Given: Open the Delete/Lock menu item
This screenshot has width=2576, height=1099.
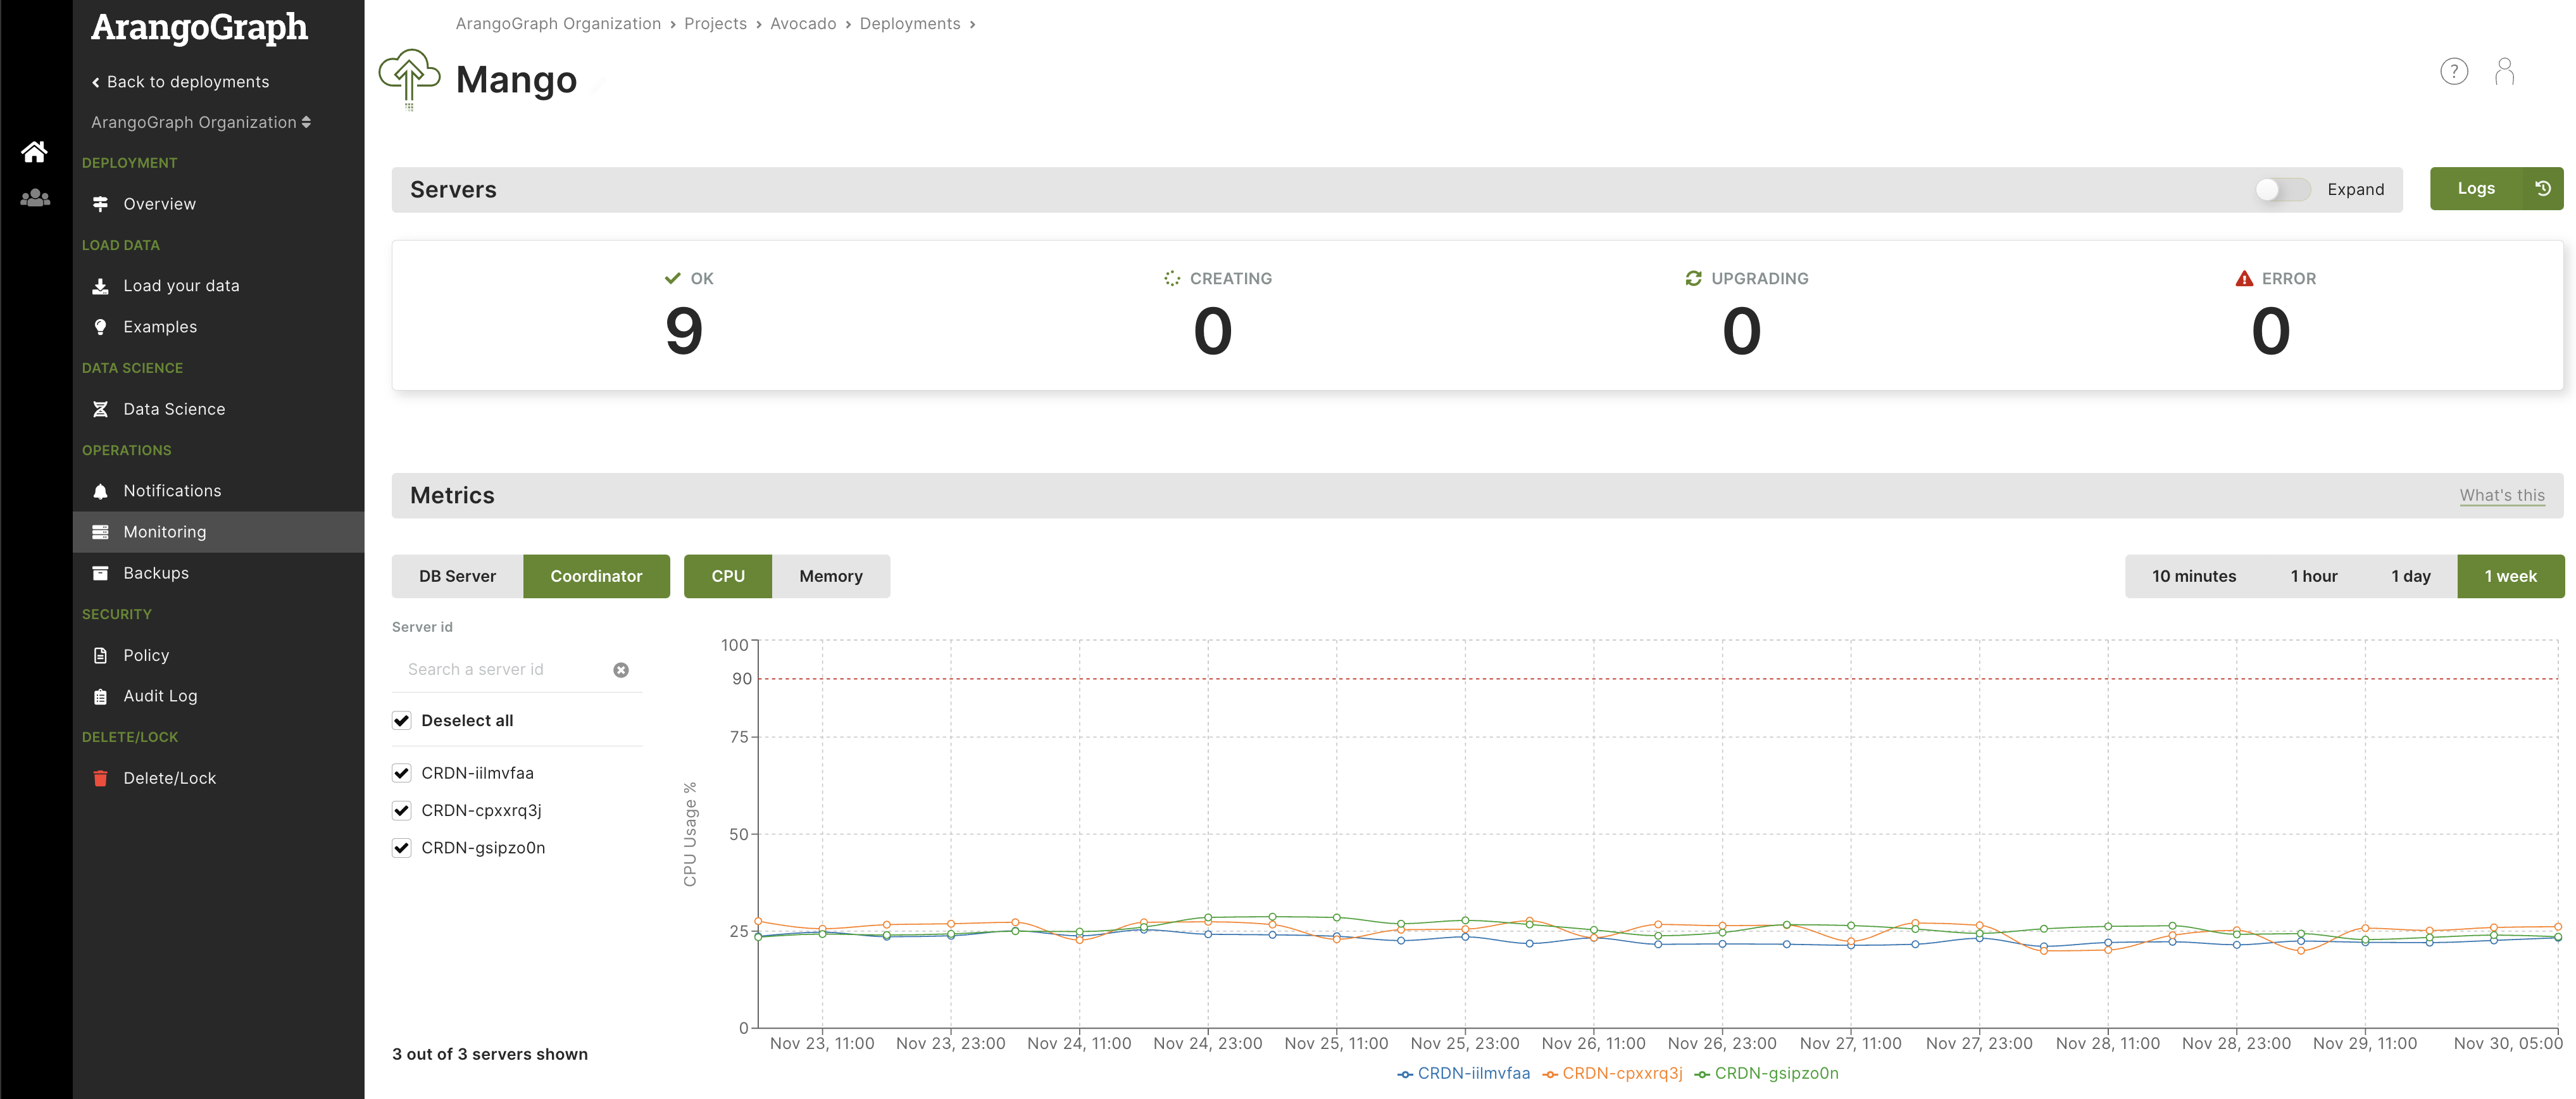Looking at the screenshot, I should 218,778.
